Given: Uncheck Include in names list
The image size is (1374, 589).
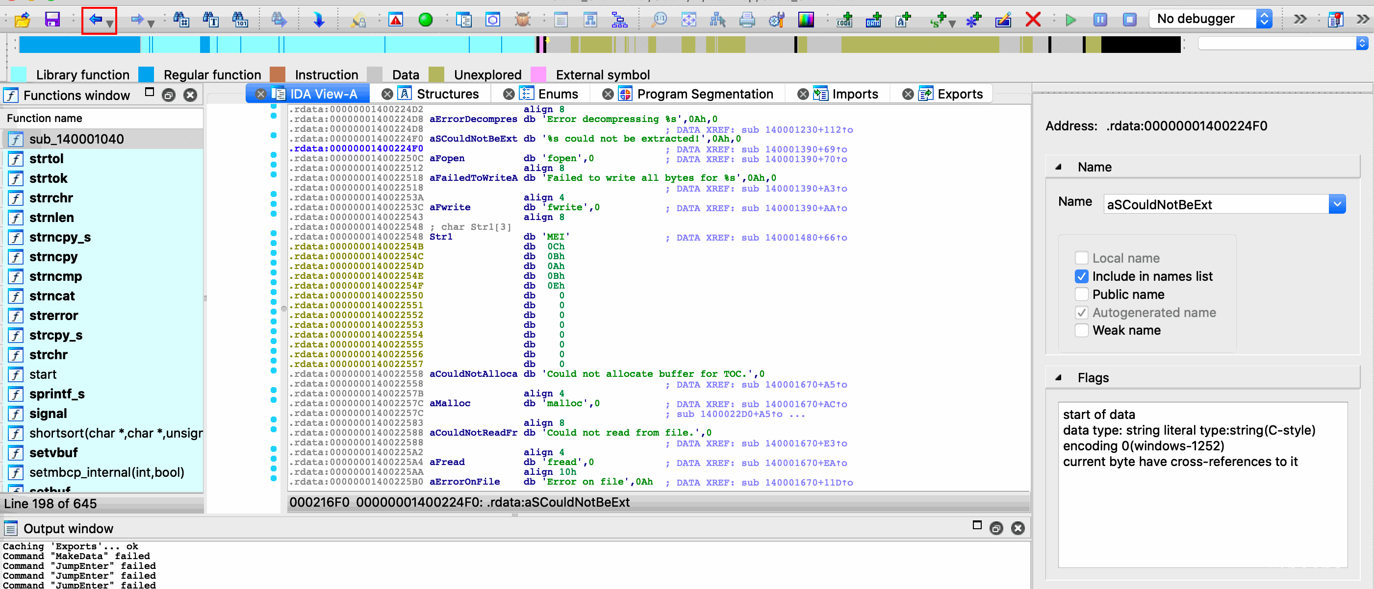Looking at the screenshot, I should [1081, 276].
